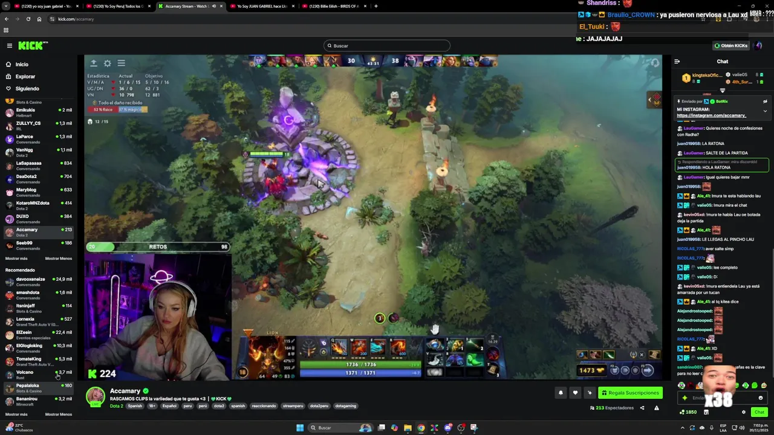
Task: Open Siguiendo in sidebar
Action: click(27, 88)
